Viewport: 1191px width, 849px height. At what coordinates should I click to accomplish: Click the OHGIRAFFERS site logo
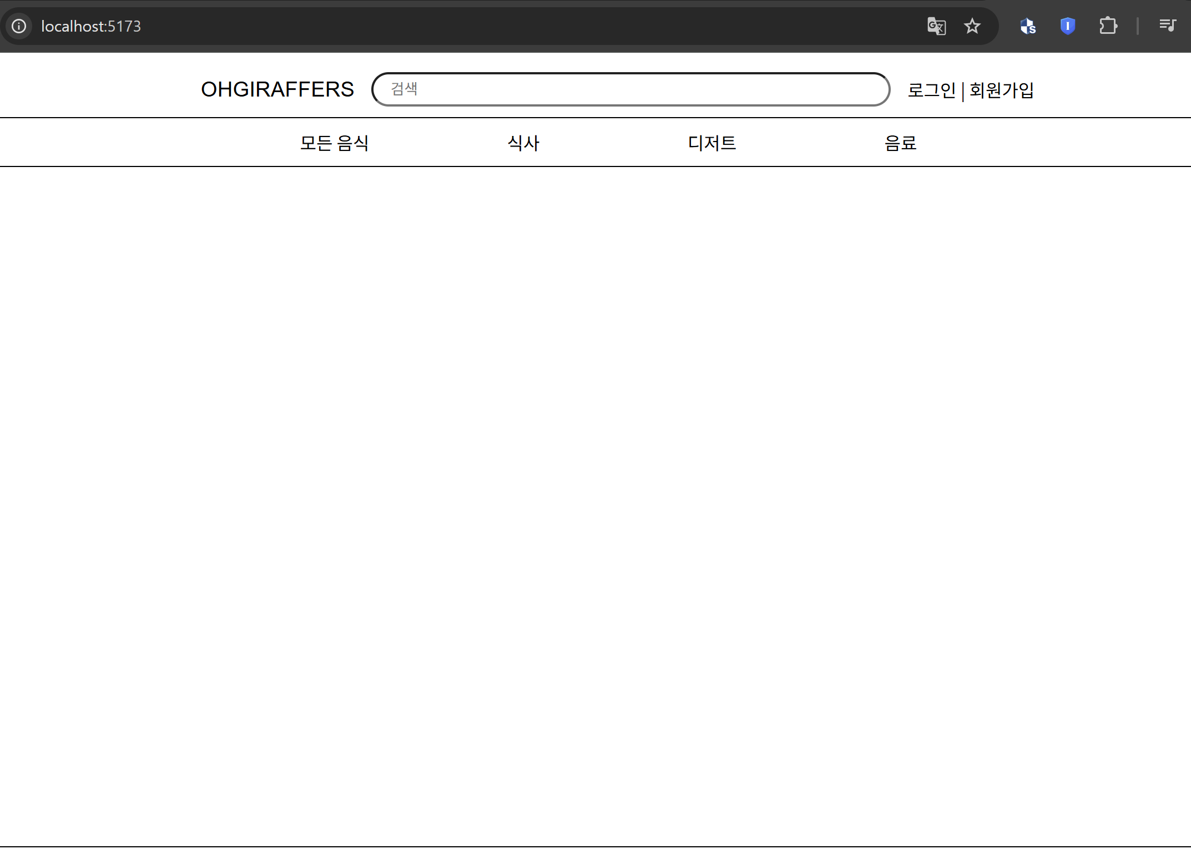(277, 89)
